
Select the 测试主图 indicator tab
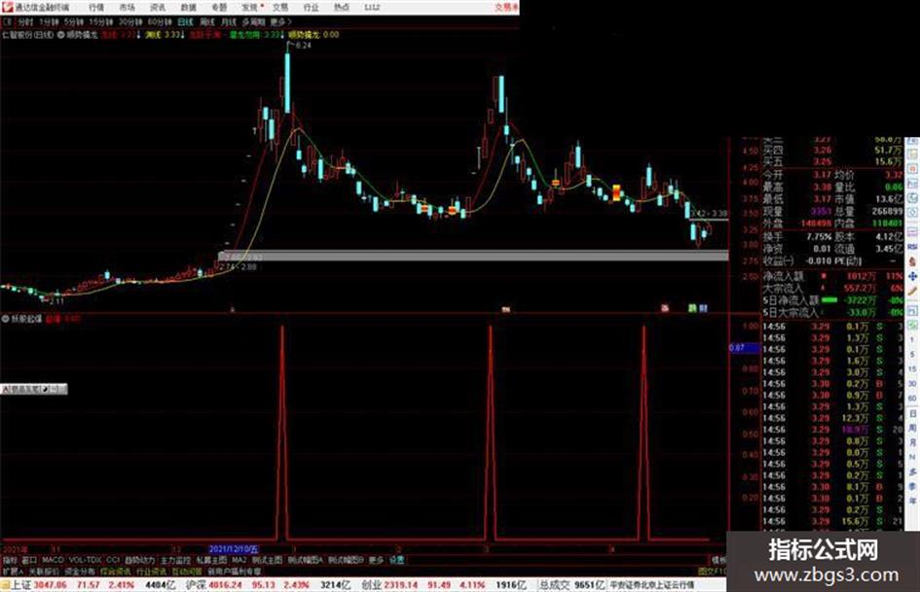[x=268, y=560]
